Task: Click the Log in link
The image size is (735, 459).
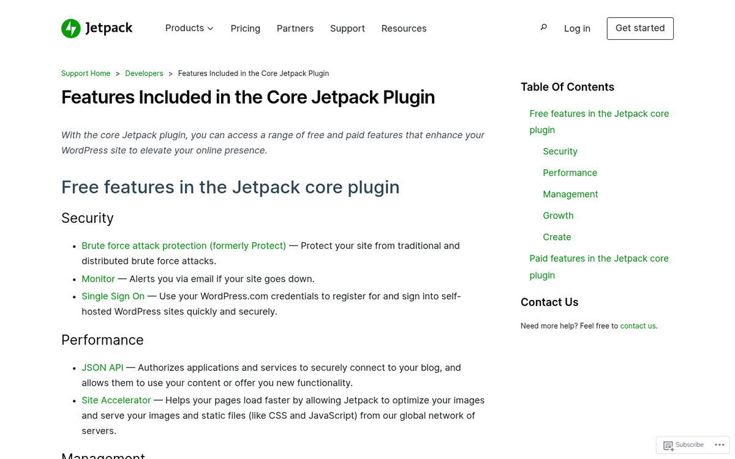Action: click(577, 28)
